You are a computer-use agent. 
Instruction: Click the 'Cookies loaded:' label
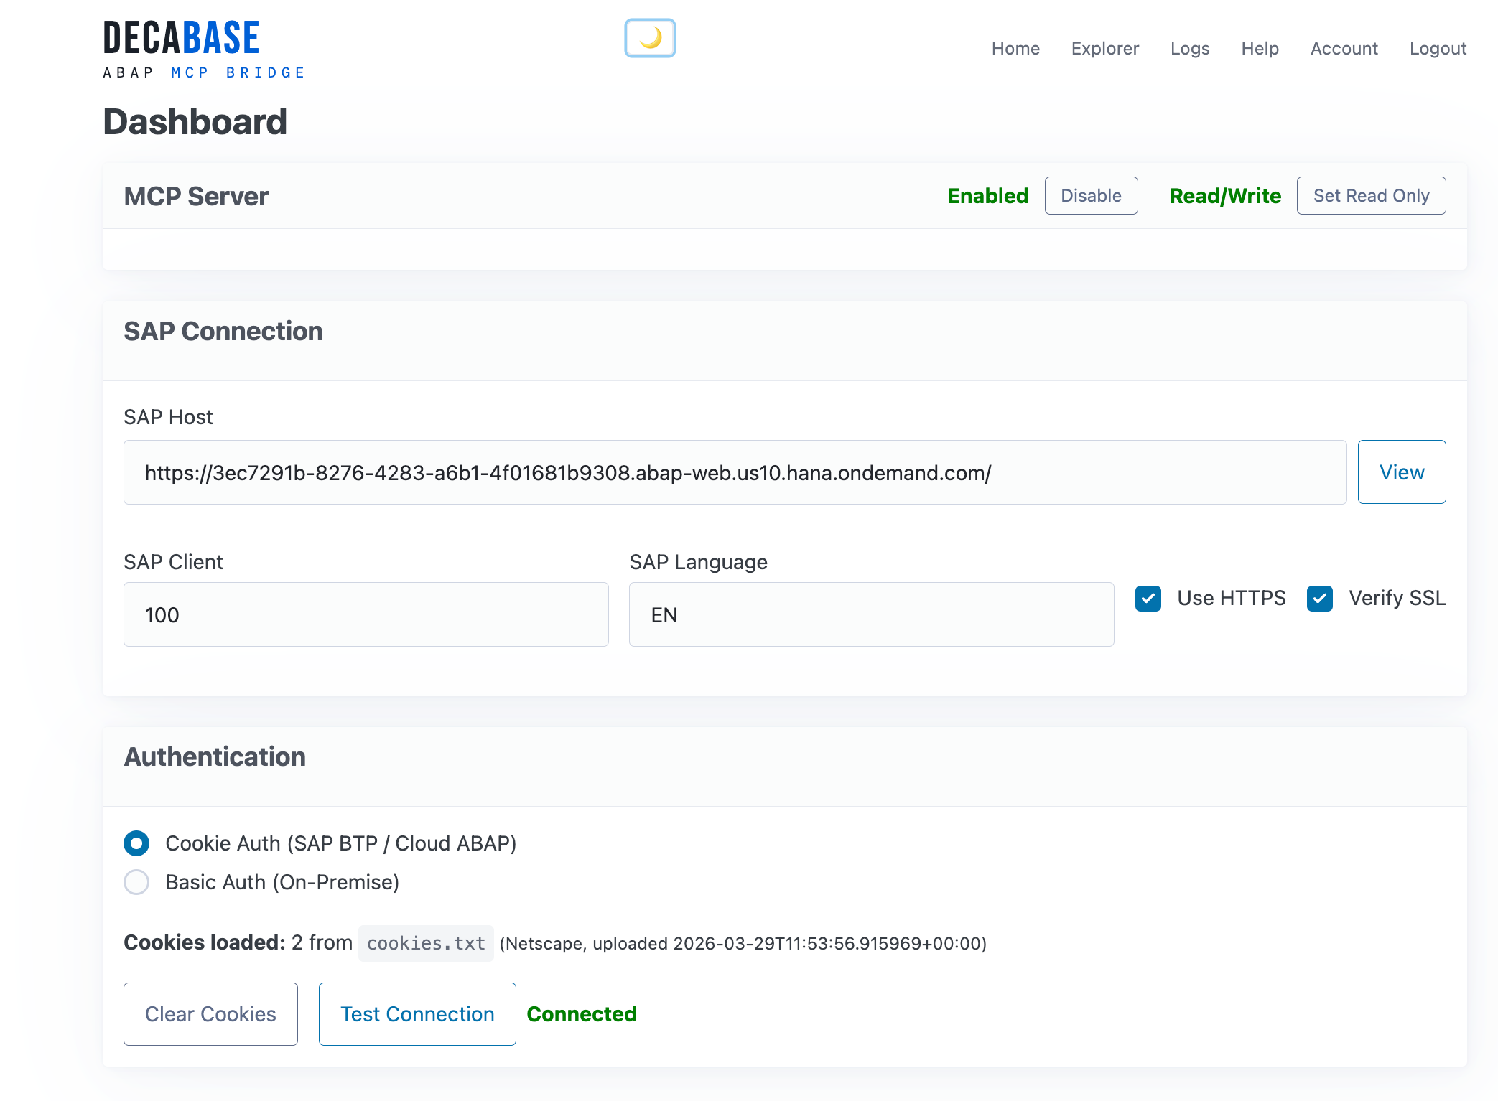pos(205,942)
